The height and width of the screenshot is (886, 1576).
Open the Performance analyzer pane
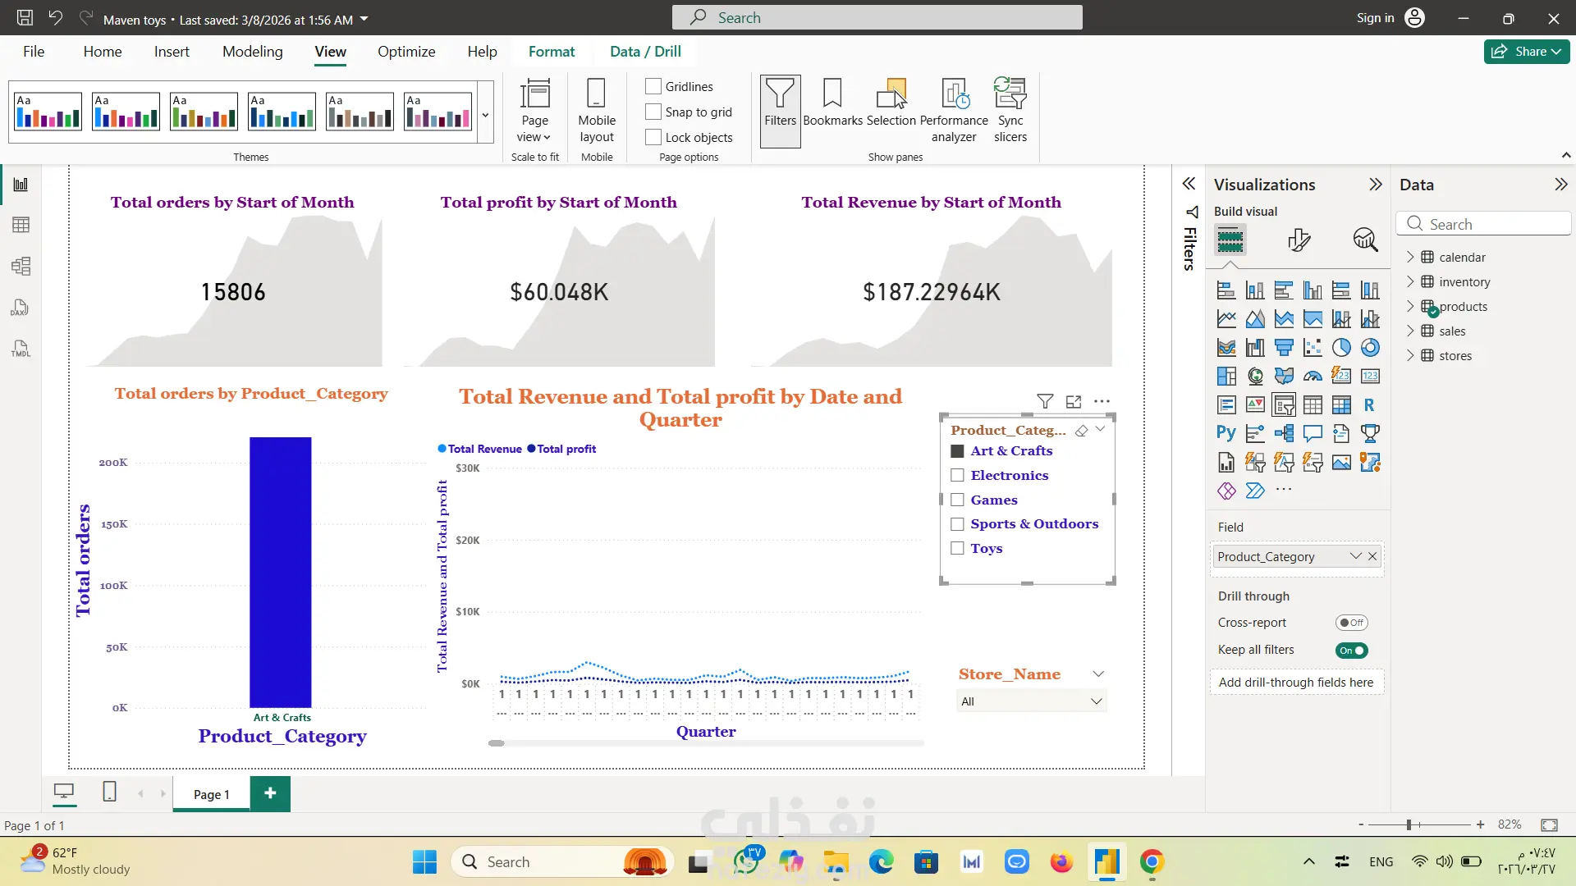point(954,109)
